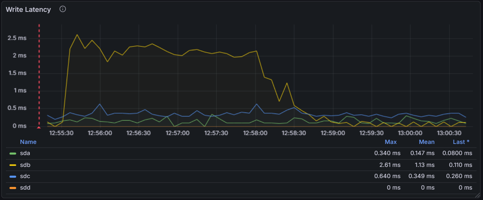Click the sda mean value 0.147 ms
Viewport: 483px width, 200px height.
(x=422, y=153)
